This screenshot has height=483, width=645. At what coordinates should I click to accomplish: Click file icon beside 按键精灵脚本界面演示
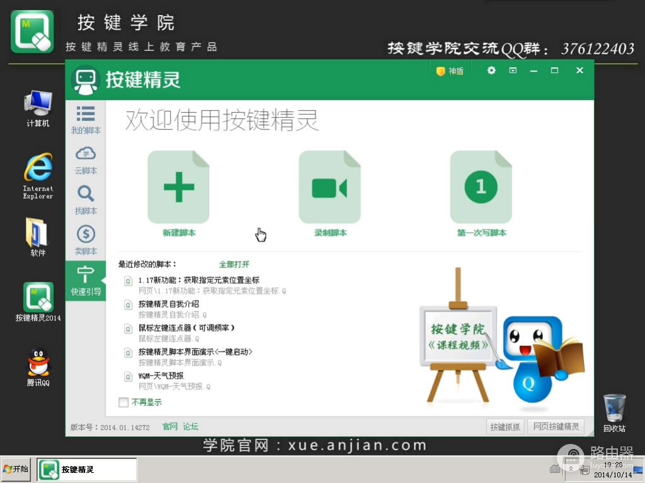128,353
